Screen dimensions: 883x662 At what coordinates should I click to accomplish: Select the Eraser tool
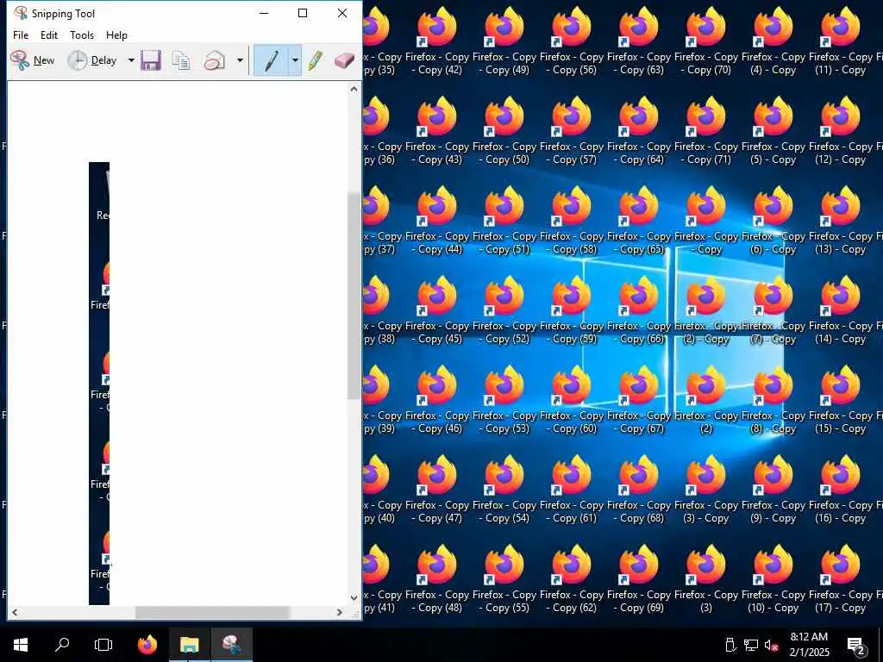click(344, 60)
